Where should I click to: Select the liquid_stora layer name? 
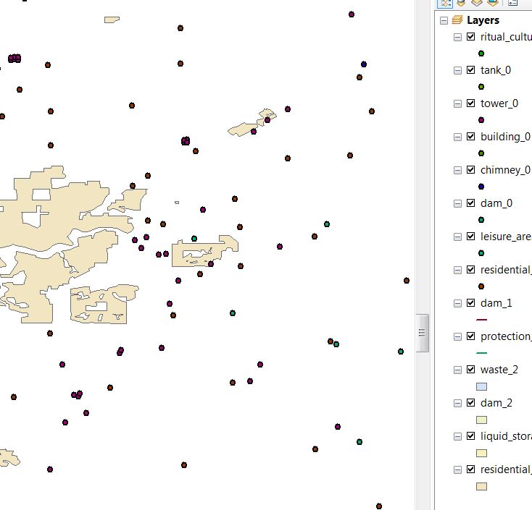click(x=506, y=436)
